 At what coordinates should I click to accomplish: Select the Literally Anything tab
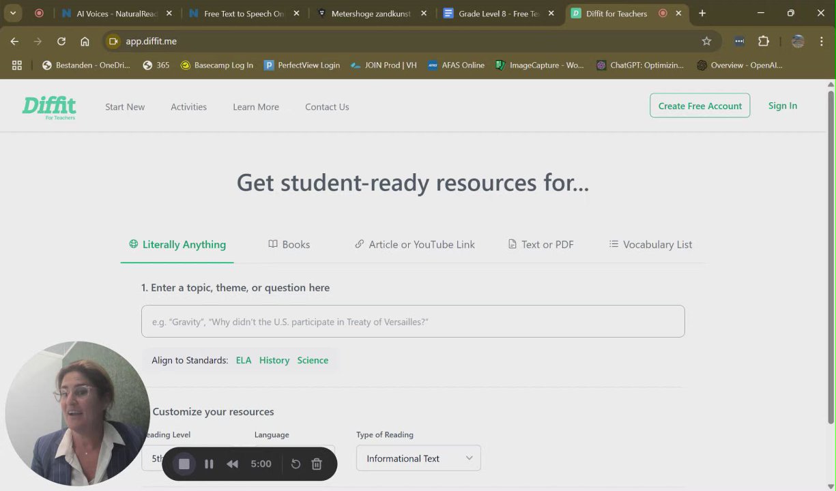pos(177,244)
